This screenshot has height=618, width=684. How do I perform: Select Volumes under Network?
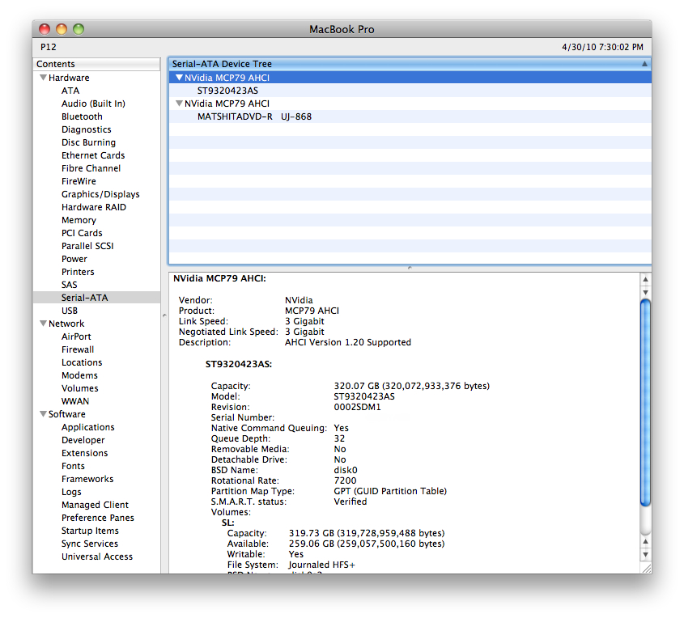tap(80, 388)
